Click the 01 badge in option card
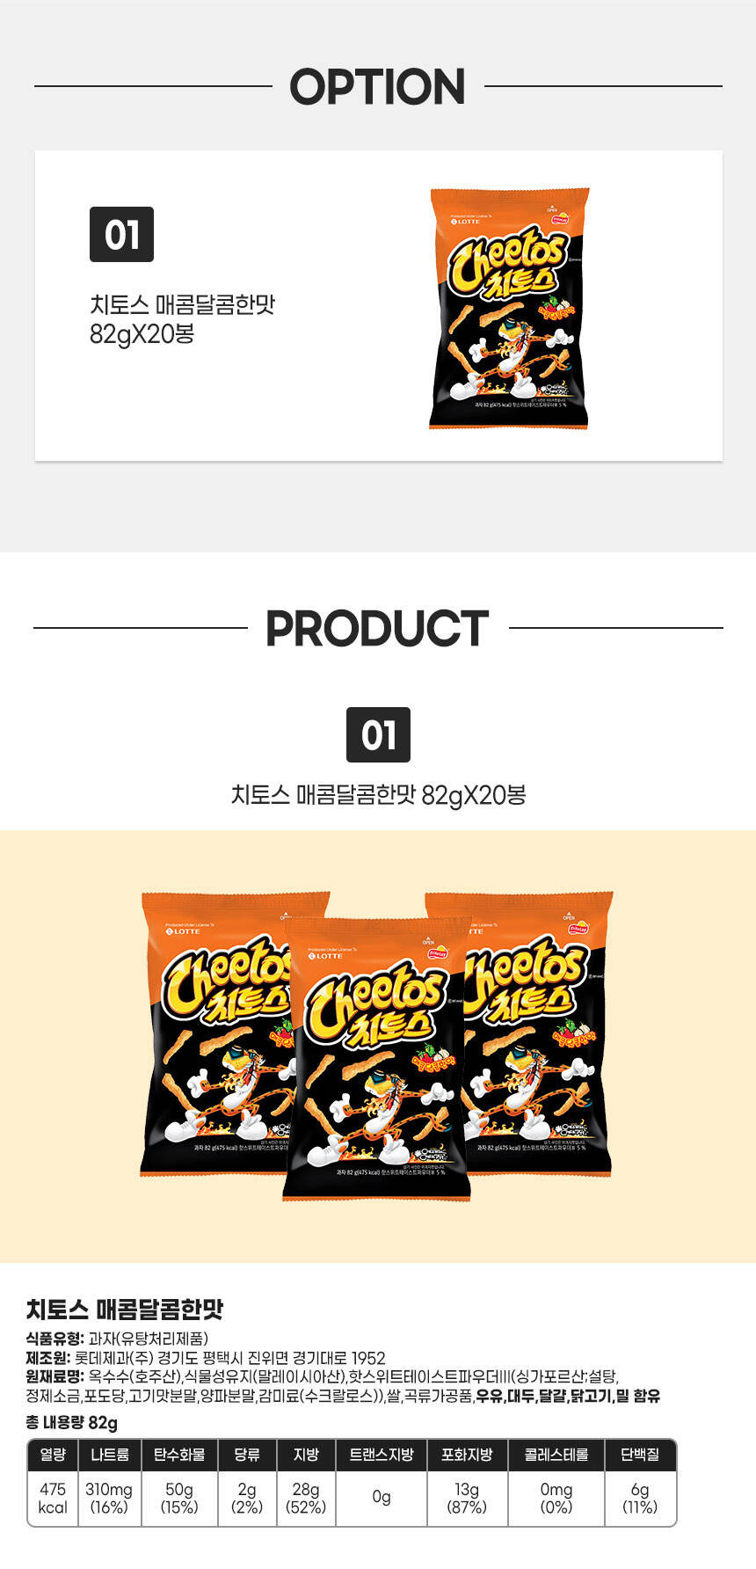Viewport: 756px width, 1569px height. click(x=121, y=235)
